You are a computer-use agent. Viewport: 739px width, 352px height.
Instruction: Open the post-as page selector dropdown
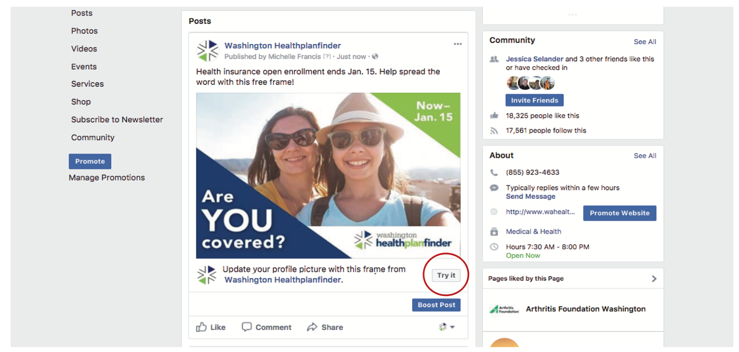tap(447, 327)
